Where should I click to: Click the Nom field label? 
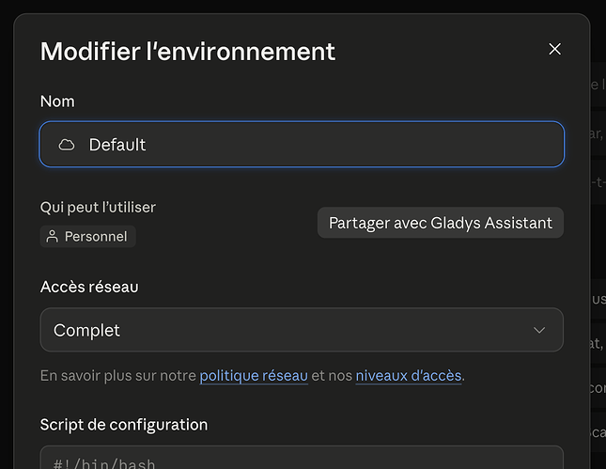[57, 102]
